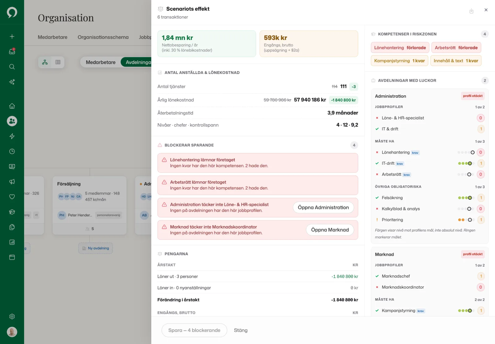Image resolution: width=495 pixels, height=344 pixels.
Task: Click the Ny avdelning button
Action: coord(96,248)
